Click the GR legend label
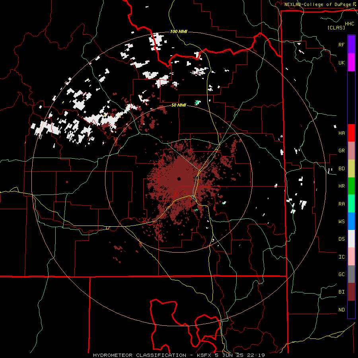Viewport: 358px width, 358px height. pyautogui.click(x=341, y=151)
